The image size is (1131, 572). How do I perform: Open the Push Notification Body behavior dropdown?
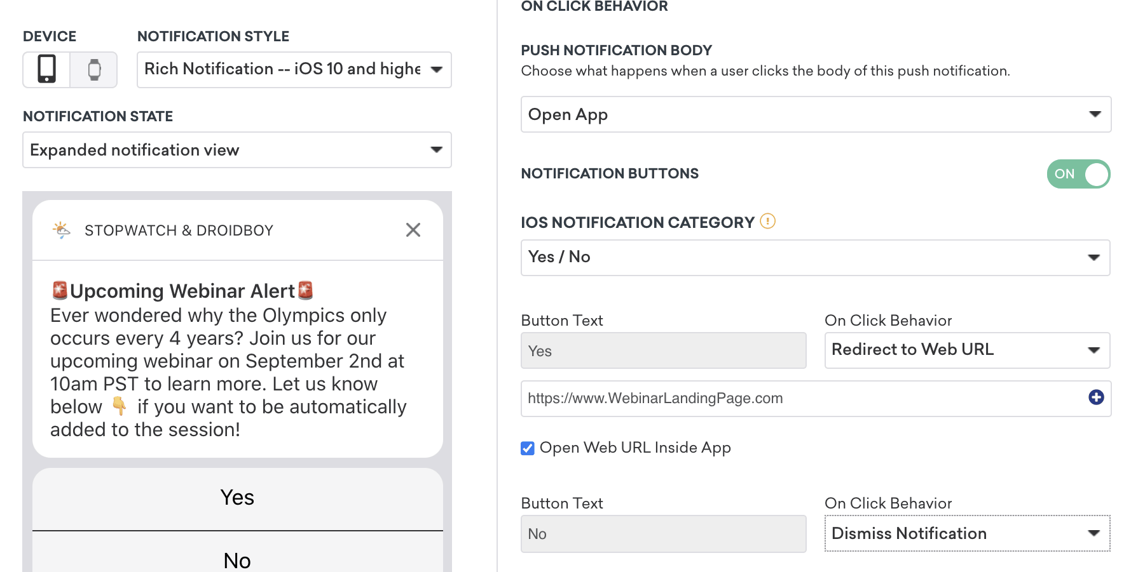pos(816,114)
